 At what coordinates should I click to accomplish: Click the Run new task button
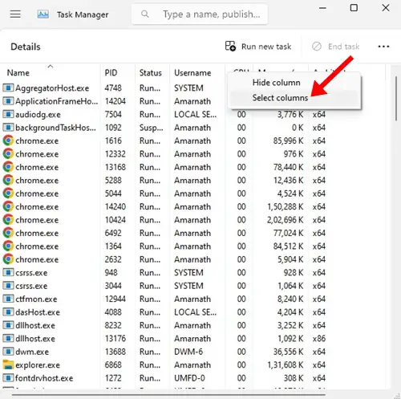click(x=258, y=47)
